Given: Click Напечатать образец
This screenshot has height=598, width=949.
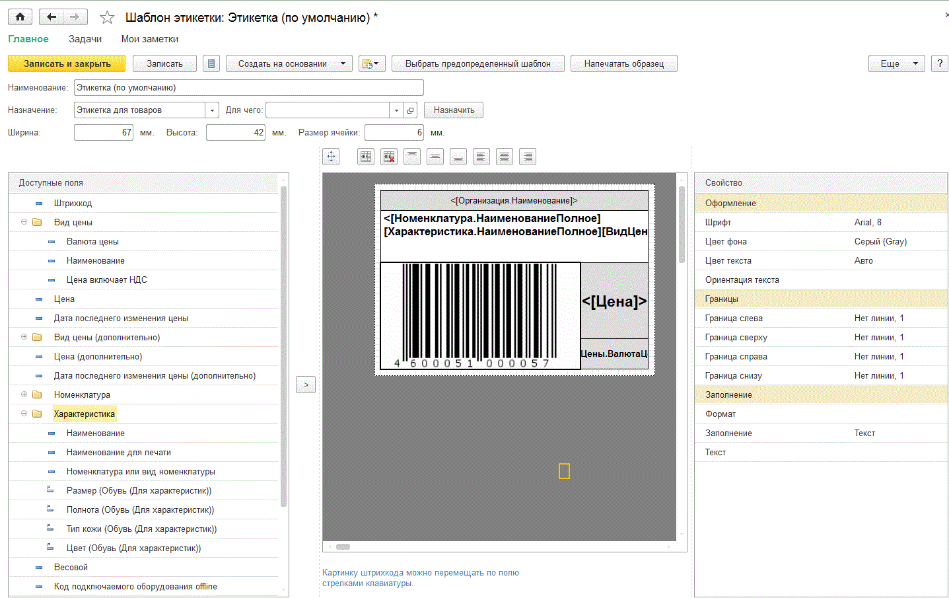Looking at the screenshot, I should click(x=624, y=63).
